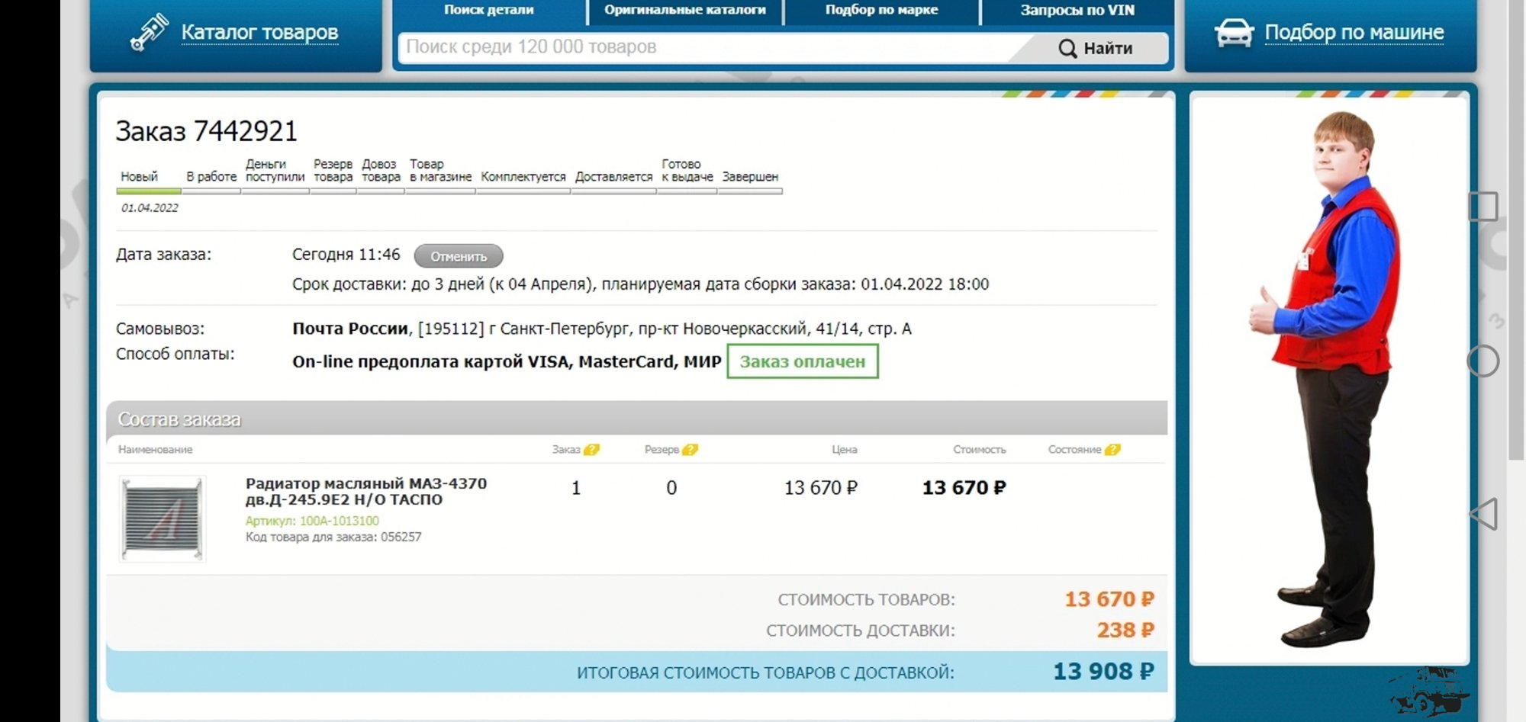Click the magnifier icon in Найти button
The image size is (1526, 722).
(x=1067, y=48)
